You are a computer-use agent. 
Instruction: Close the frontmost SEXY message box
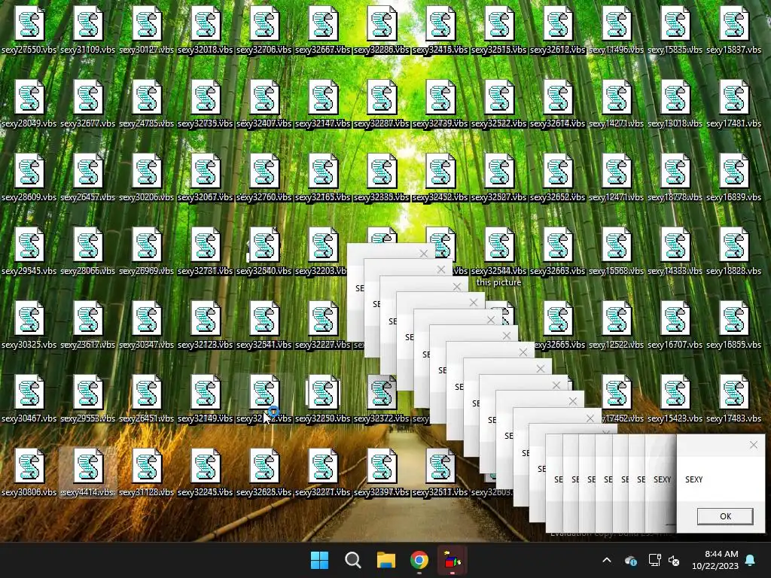point(753,445)
